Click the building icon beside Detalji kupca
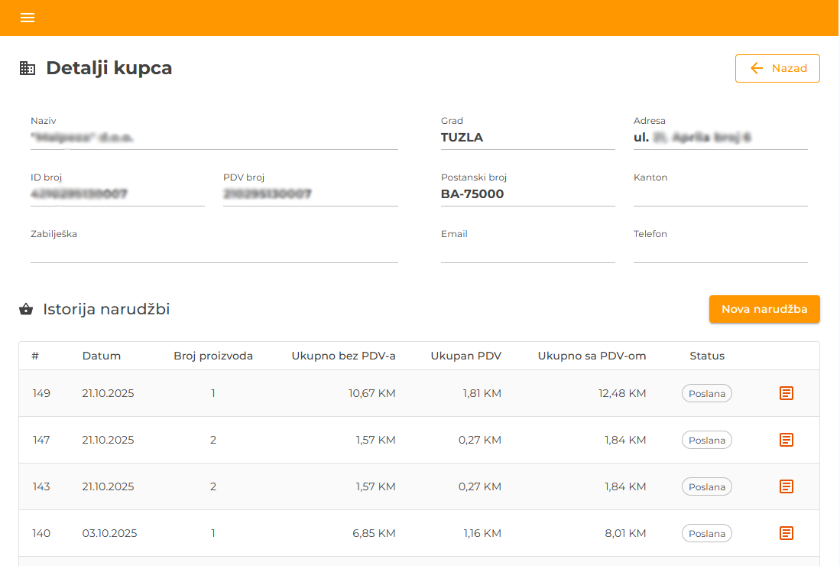 click(28, 68)
